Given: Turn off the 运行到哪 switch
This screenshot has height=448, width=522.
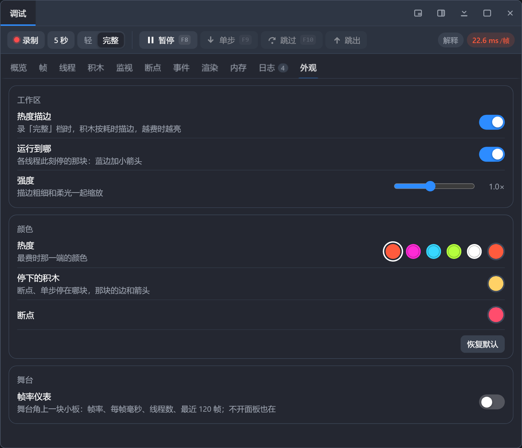Looking at the screenshot, I should [x=492, y=154].
